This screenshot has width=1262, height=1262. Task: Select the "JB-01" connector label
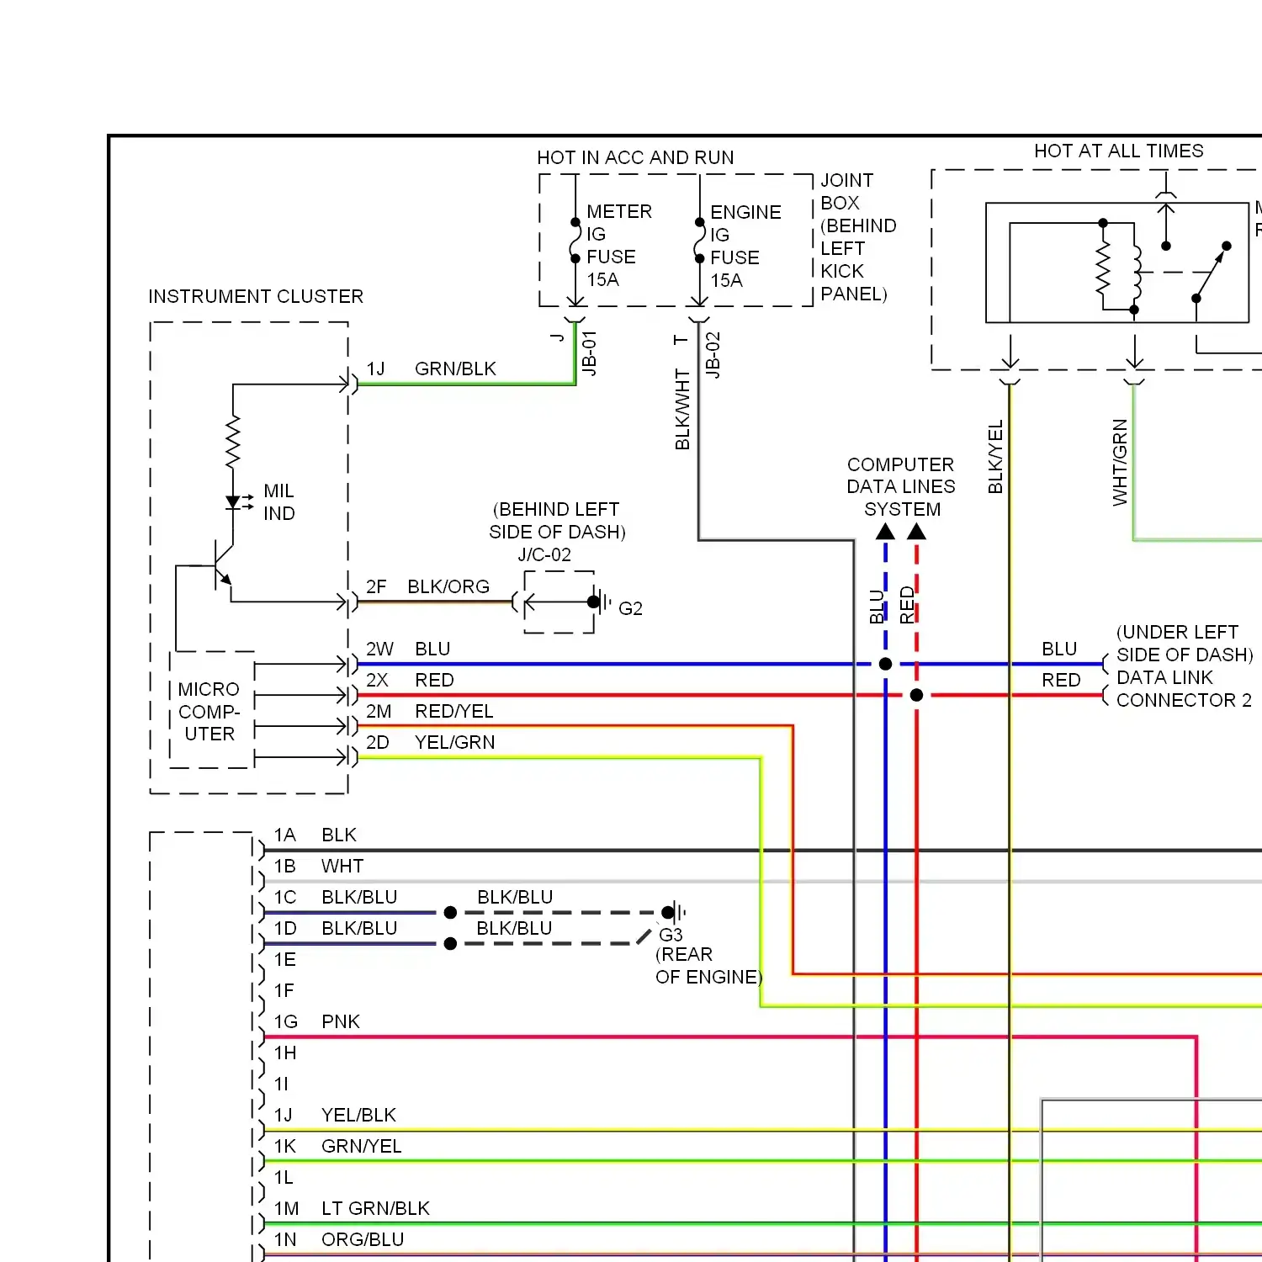tap(590, 353)
